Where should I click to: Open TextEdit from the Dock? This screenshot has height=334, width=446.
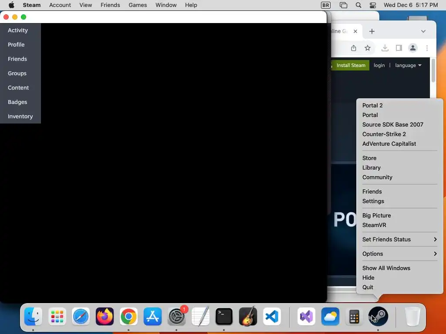click(x=200, y=316)
